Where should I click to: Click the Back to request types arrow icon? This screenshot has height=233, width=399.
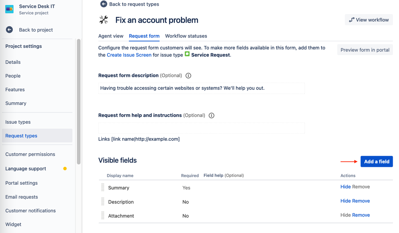click(x=103, y=4)
